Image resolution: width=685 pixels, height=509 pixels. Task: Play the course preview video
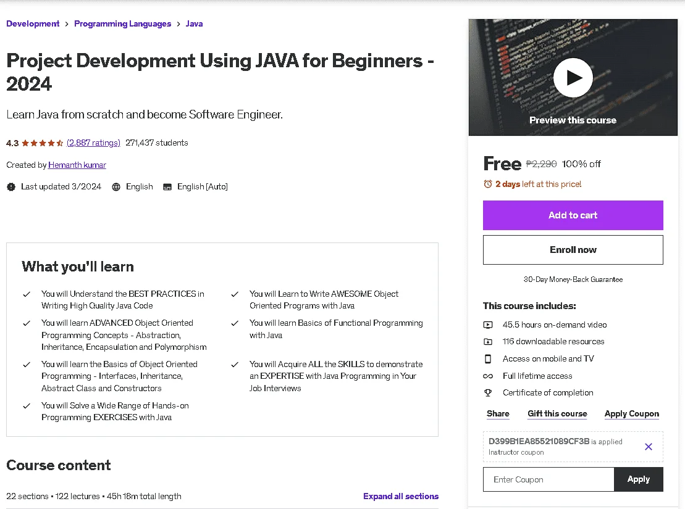(573, 78)
